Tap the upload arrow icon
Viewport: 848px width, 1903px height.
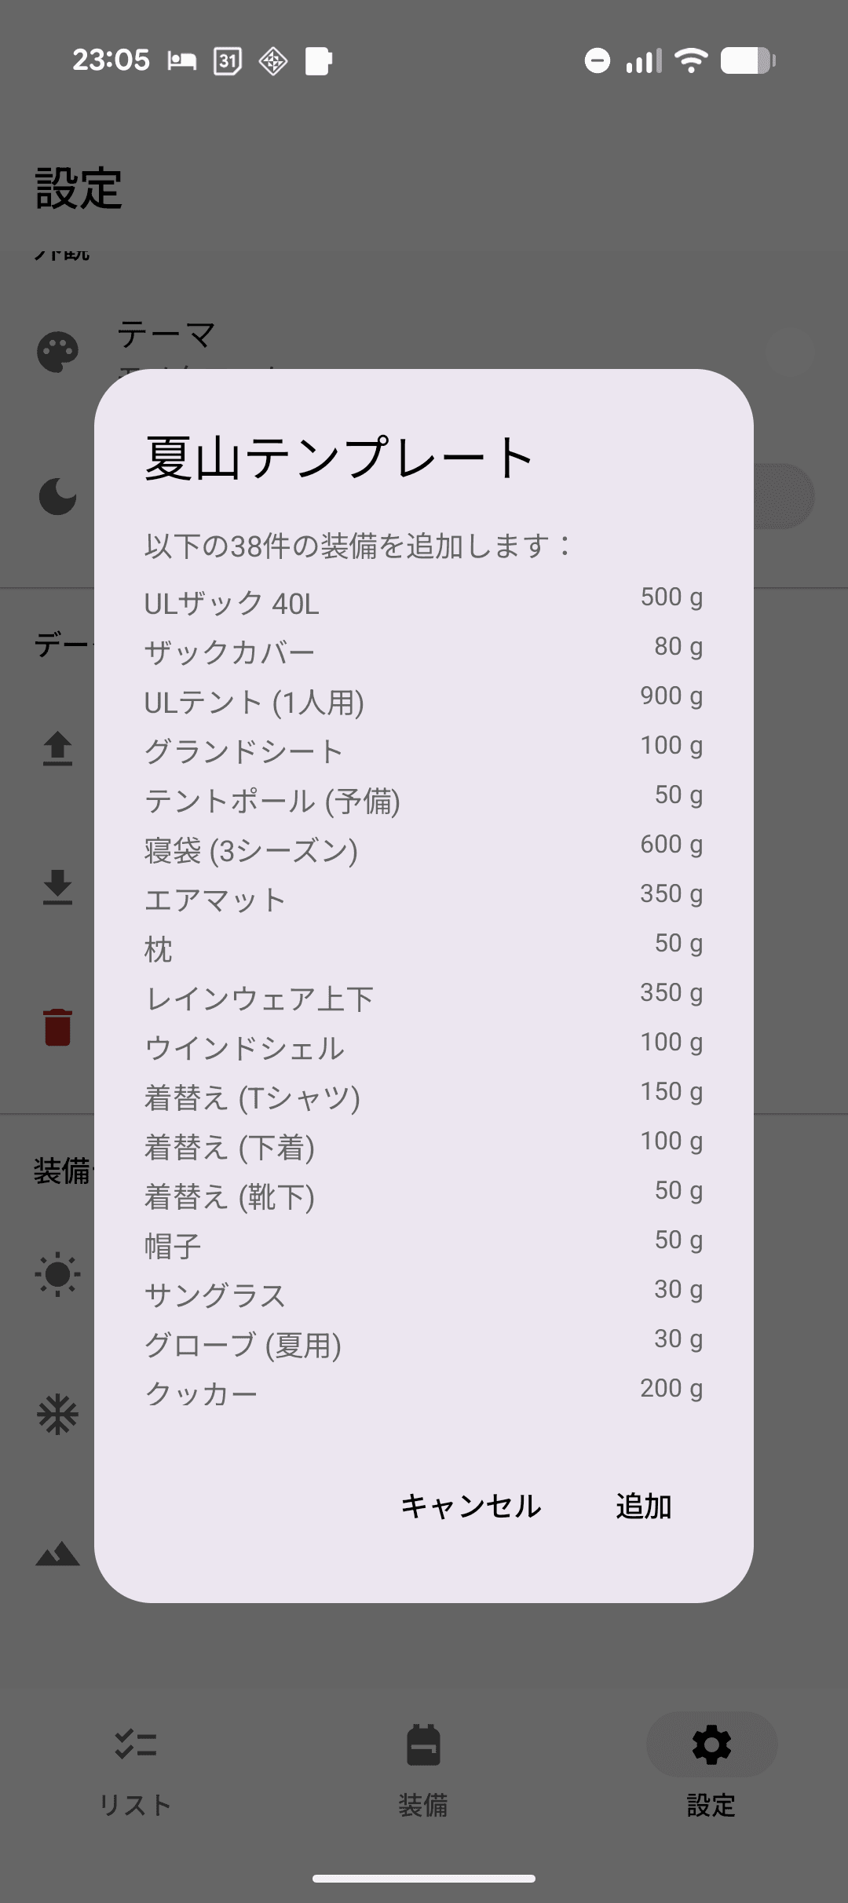pyautogui.click(x=57, y=748)
